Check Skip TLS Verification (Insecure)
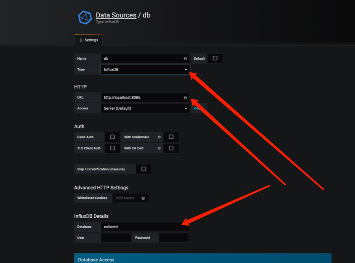Viewport: 355px width, 263px height. pyautogui.click(x=144, y=169)
